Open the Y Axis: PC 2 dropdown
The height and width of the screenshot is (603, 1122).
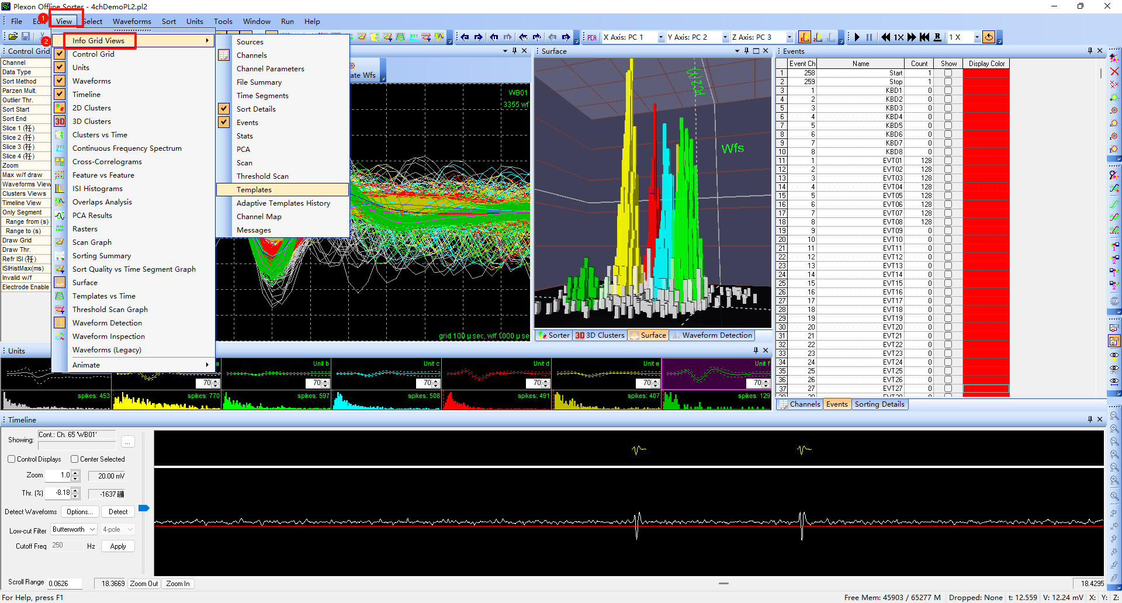click(x=725, y=37)
